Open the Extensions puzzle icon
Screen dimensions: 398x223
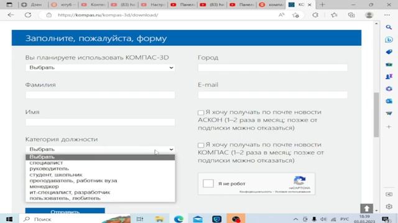tap(315, 15)
